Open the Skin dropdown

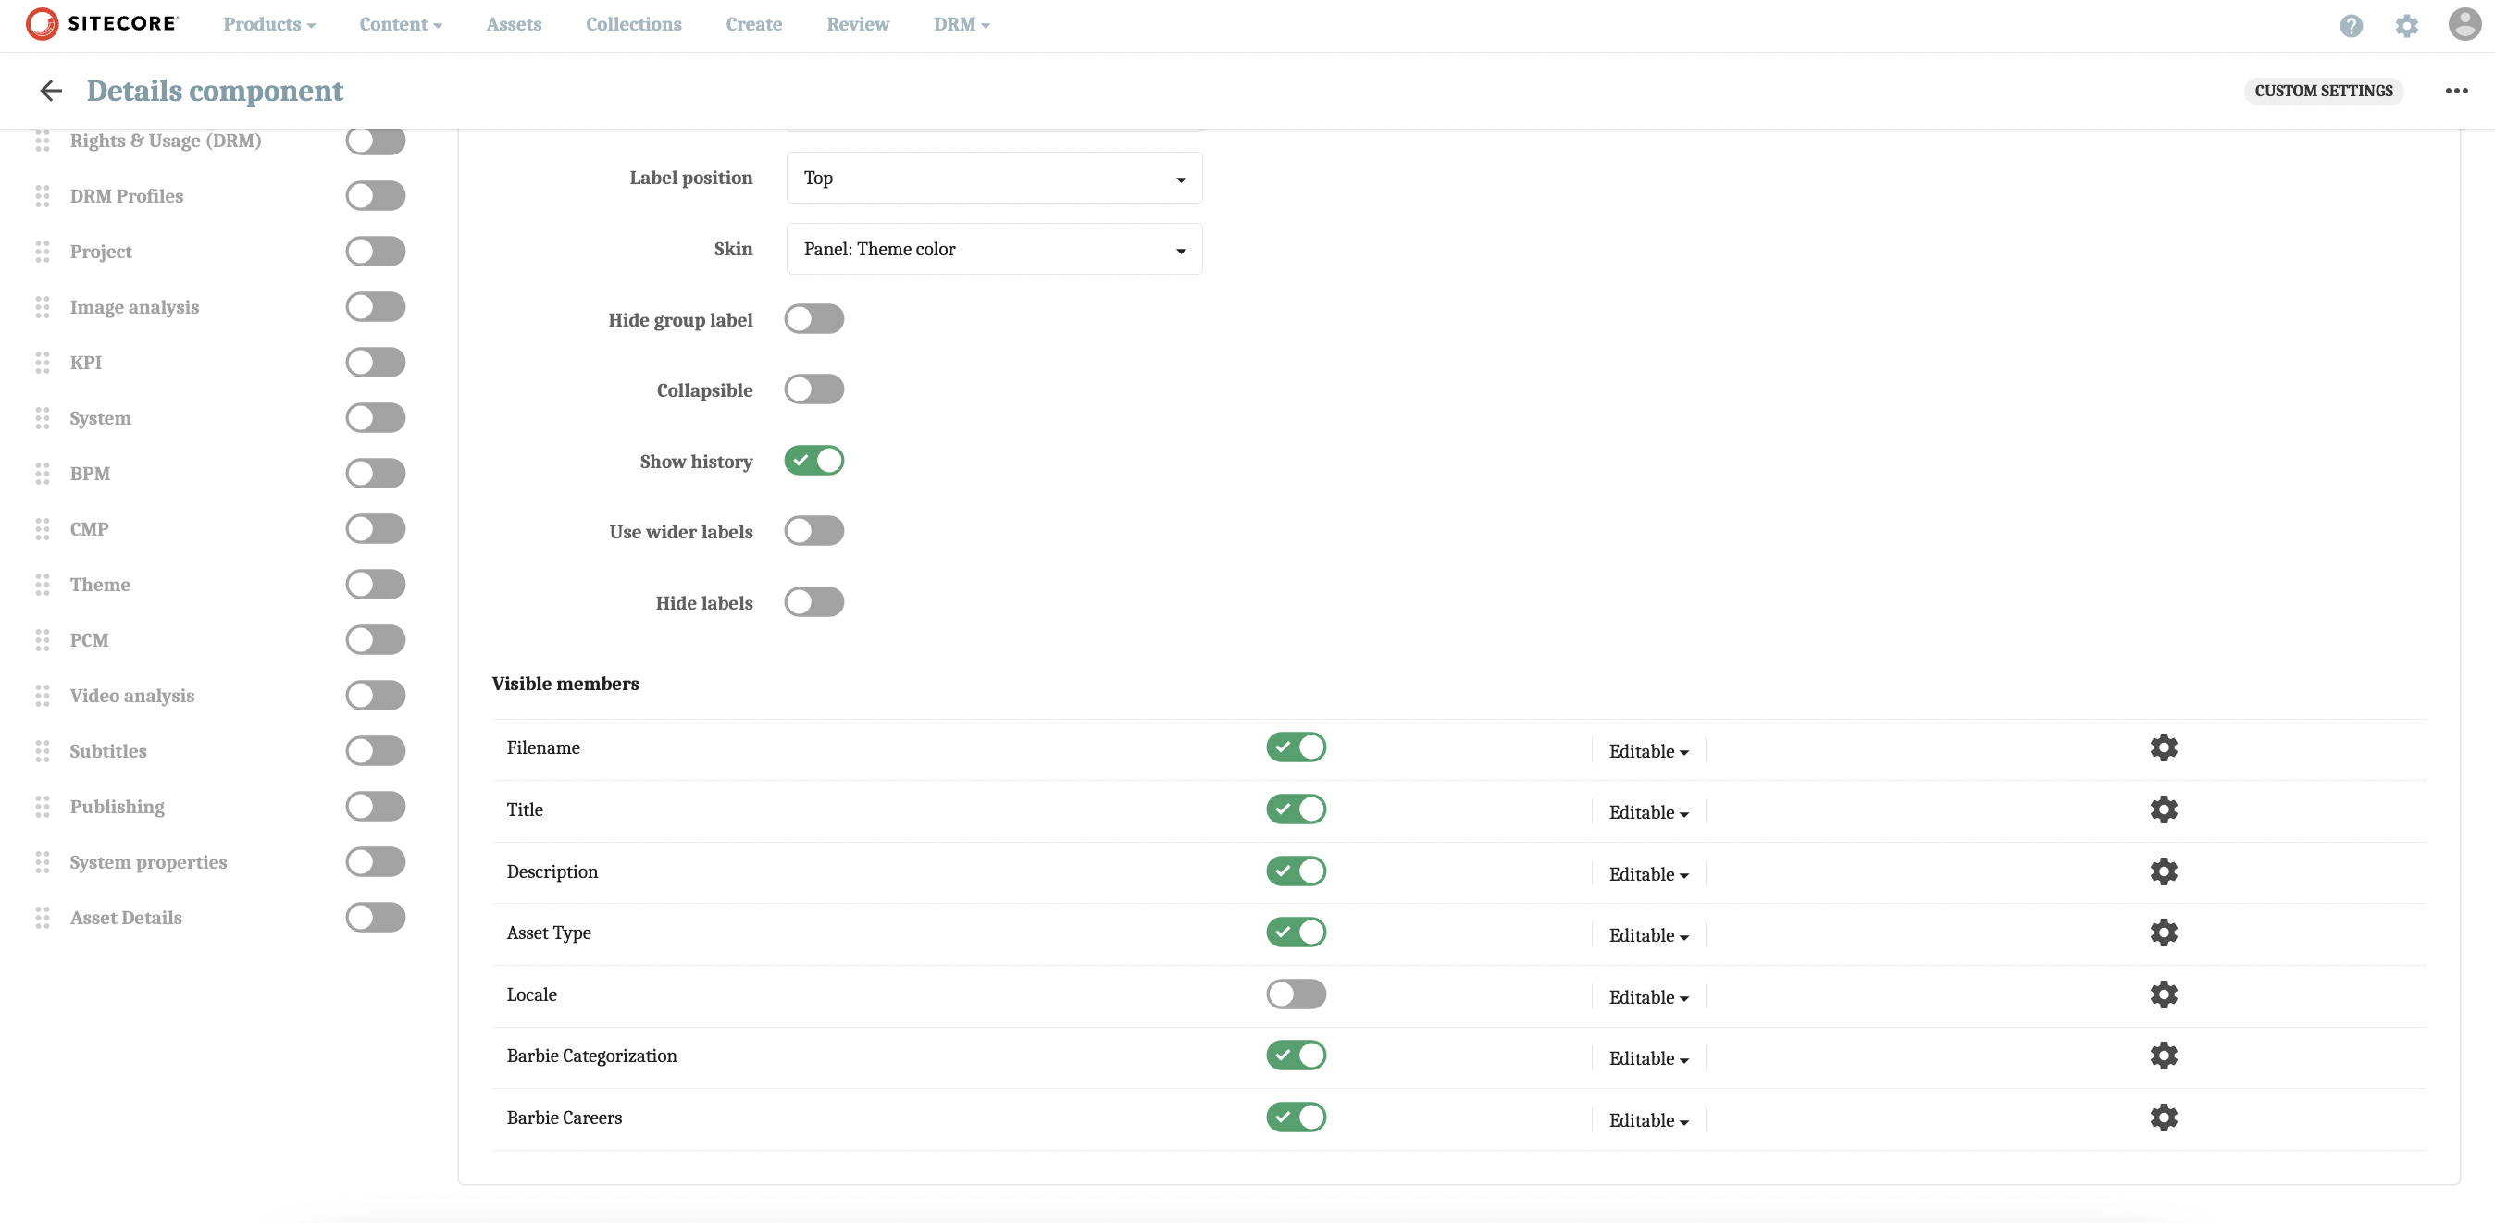pos(993,249)
